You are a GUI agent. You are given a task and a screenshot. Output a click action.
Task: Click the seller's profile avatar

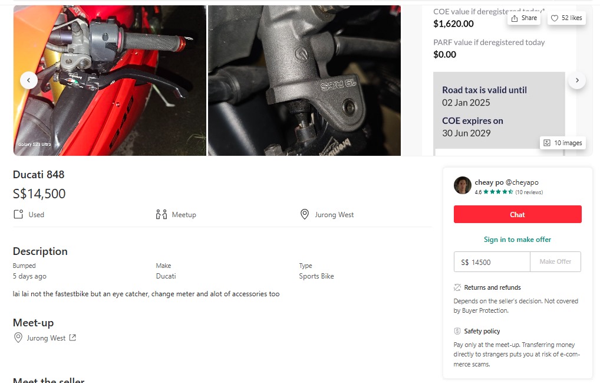click(x=463, y=185)
